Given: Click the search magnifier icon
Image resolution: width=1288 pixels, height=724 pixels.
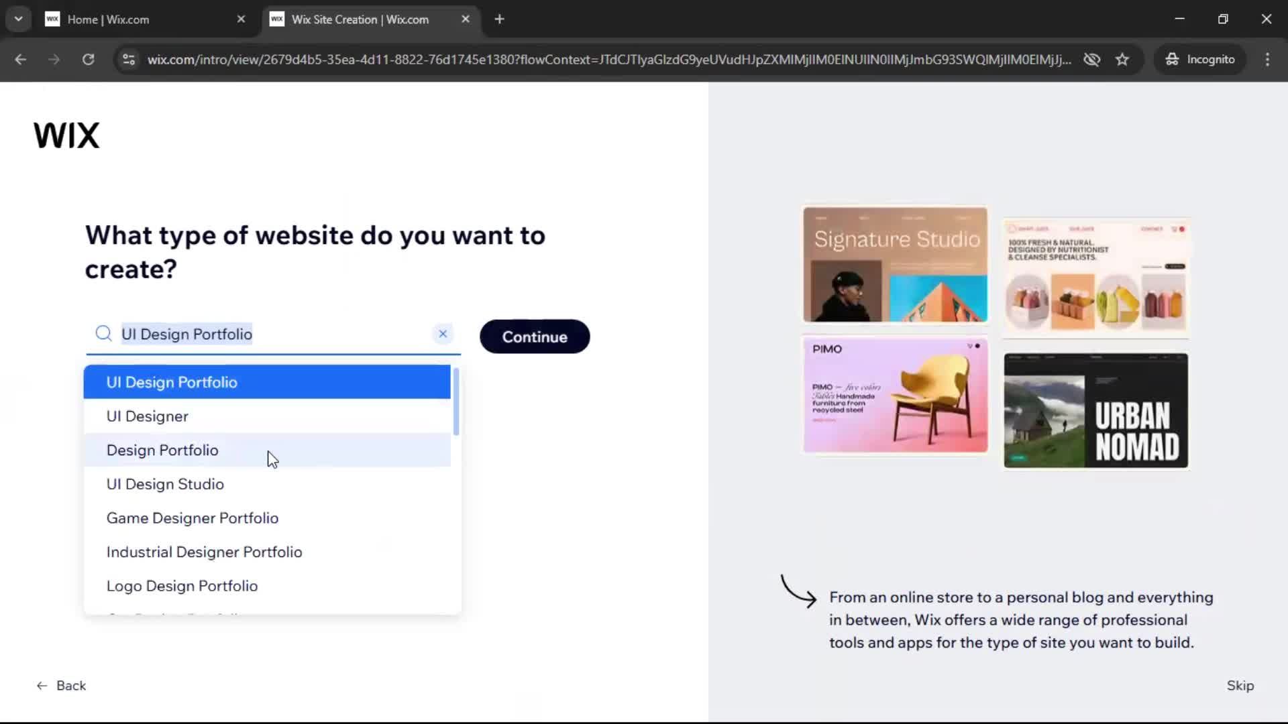Looking at the screenshot, I should (x=103, y=334).
